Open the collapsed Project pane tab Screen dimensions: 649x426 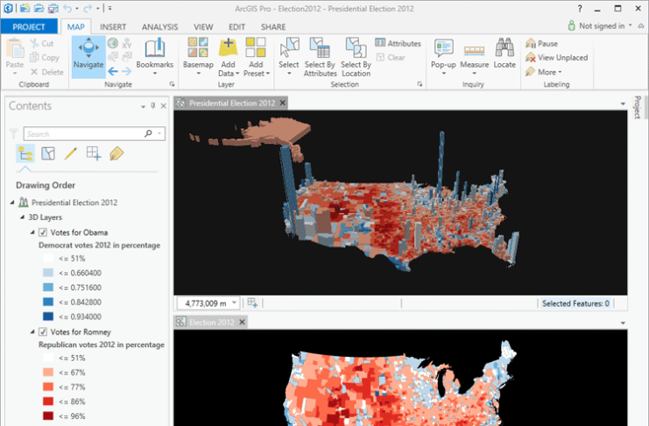[x=638, y=107]
